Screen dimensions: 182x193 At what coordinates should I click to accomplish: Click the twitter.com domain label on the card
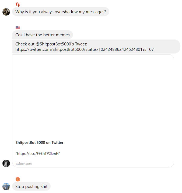(x=24, y=164)
